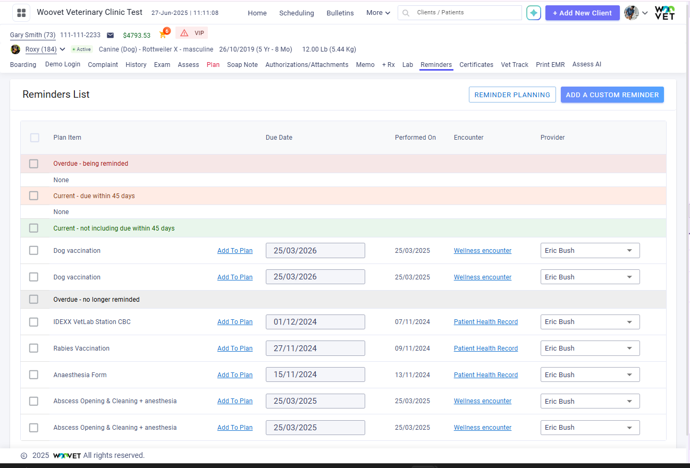The width and height of the screenshot is (690, 468).
Task: Click the AI sparkle assistant icon
Action: 533,13
